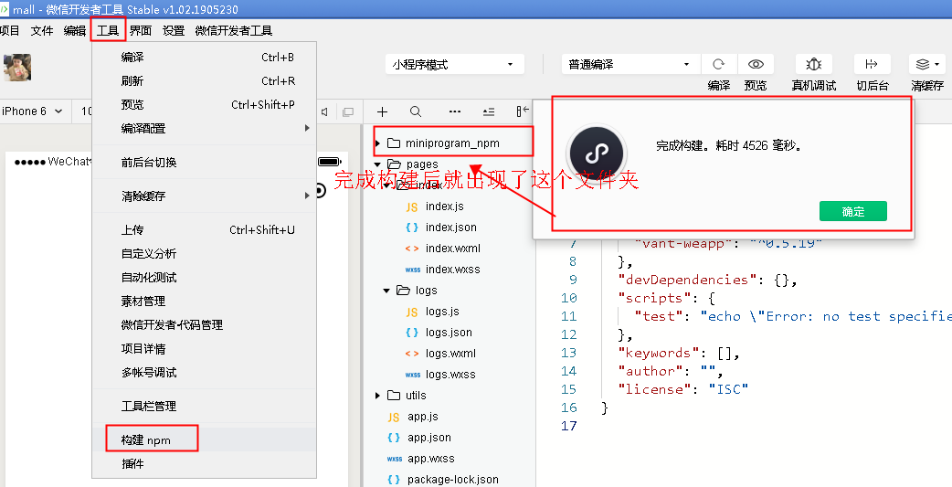
Task: Open app.js file
Action: (x=423, y=417)
